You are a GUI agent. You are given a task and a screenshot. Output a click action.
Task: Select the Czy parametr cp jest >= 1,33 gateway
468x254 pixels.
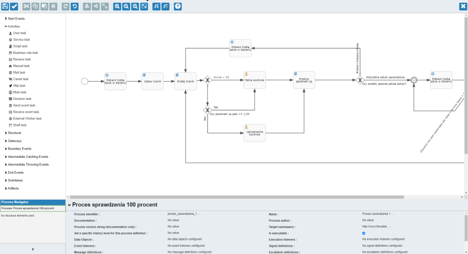click(207, 110)
